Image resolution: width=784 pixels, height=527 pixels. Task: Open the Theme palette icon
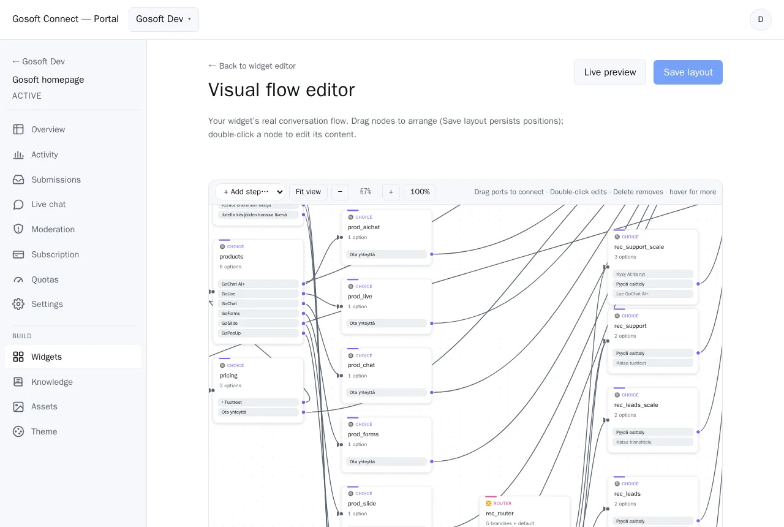[x=18, y=431]
